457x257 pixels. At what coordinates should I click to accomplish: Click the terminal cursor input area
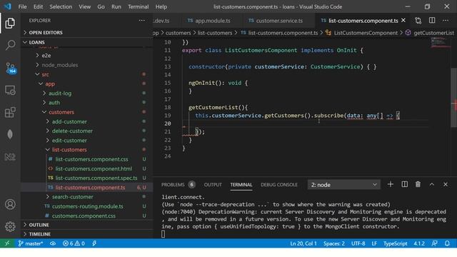click(x=164, y=233)
